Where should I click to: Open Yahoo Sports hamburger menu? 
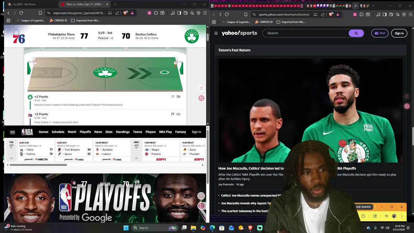tap(216, 33)
